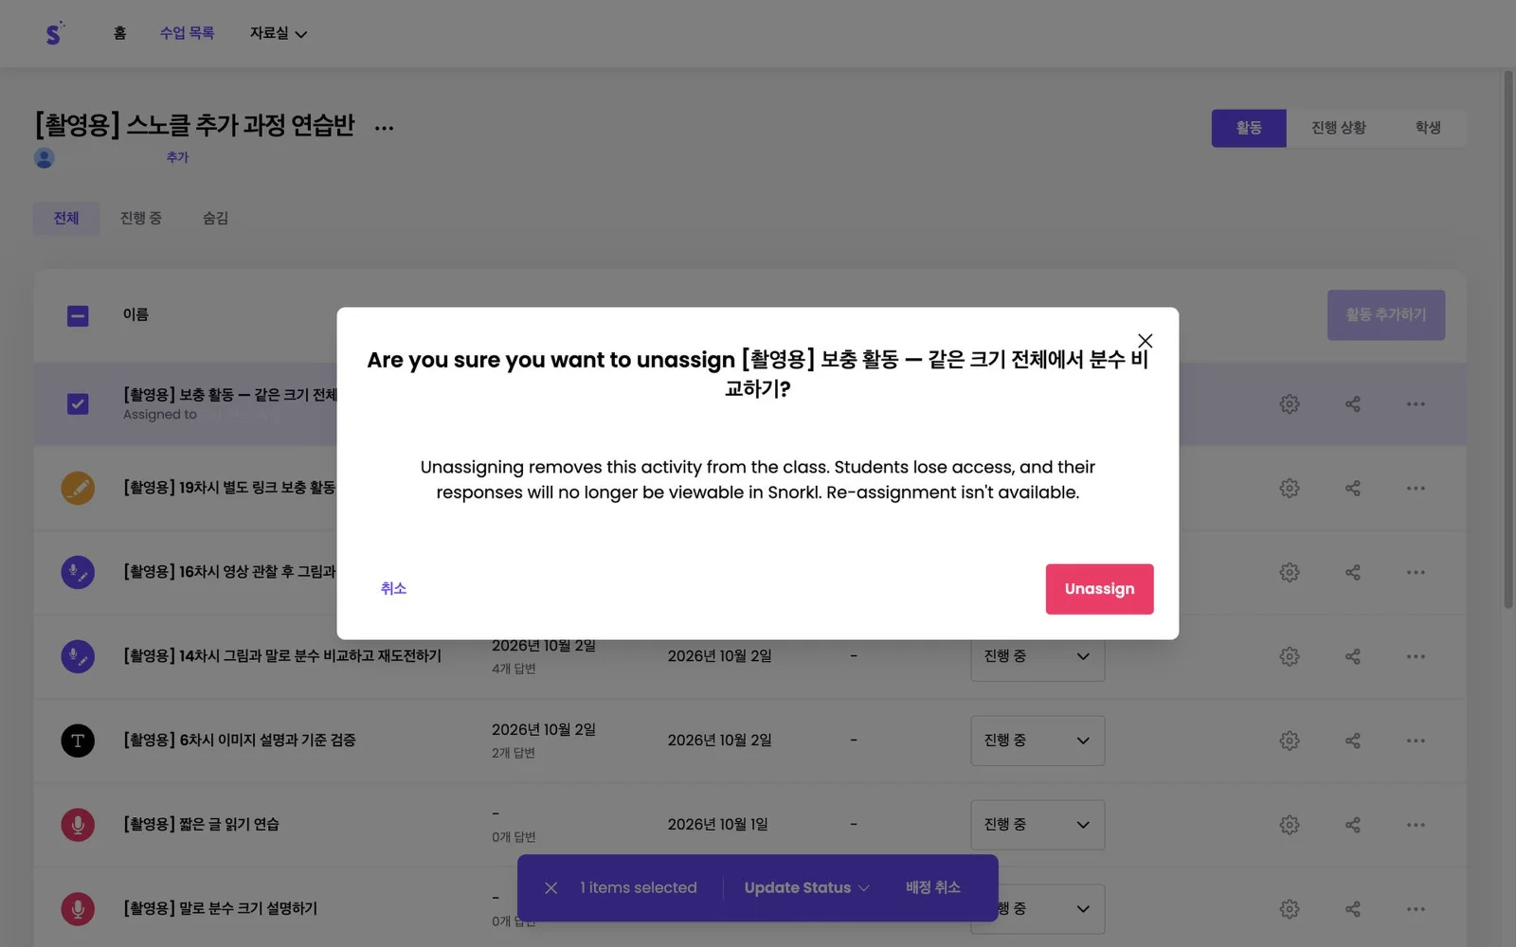Toggle the select-all checkbox in header
Screen dimensions: 1516x947
click(78, 315)
